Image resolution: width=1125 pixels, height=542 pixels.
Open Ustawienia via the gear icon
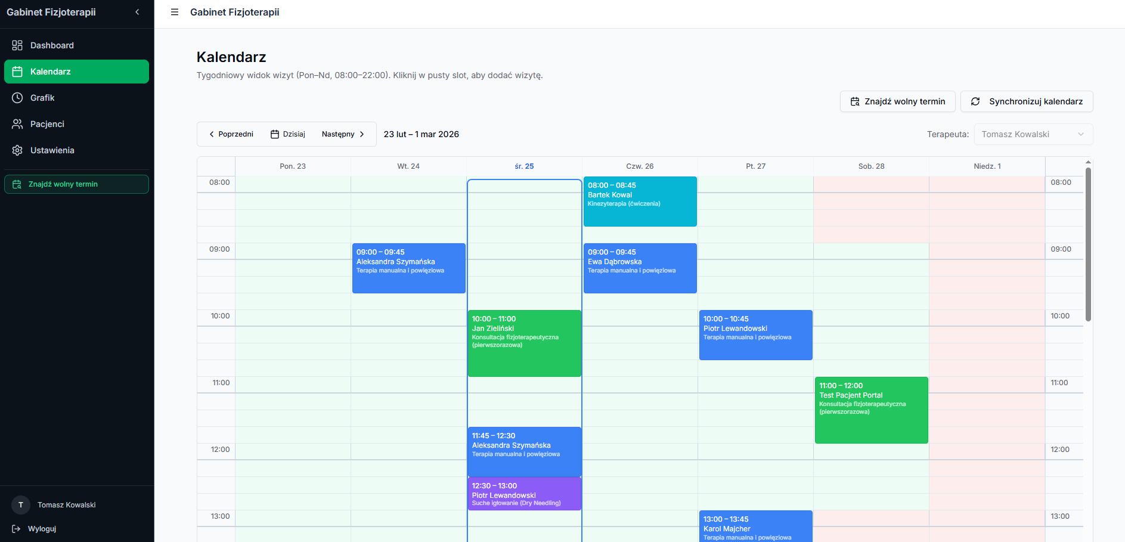17,150
